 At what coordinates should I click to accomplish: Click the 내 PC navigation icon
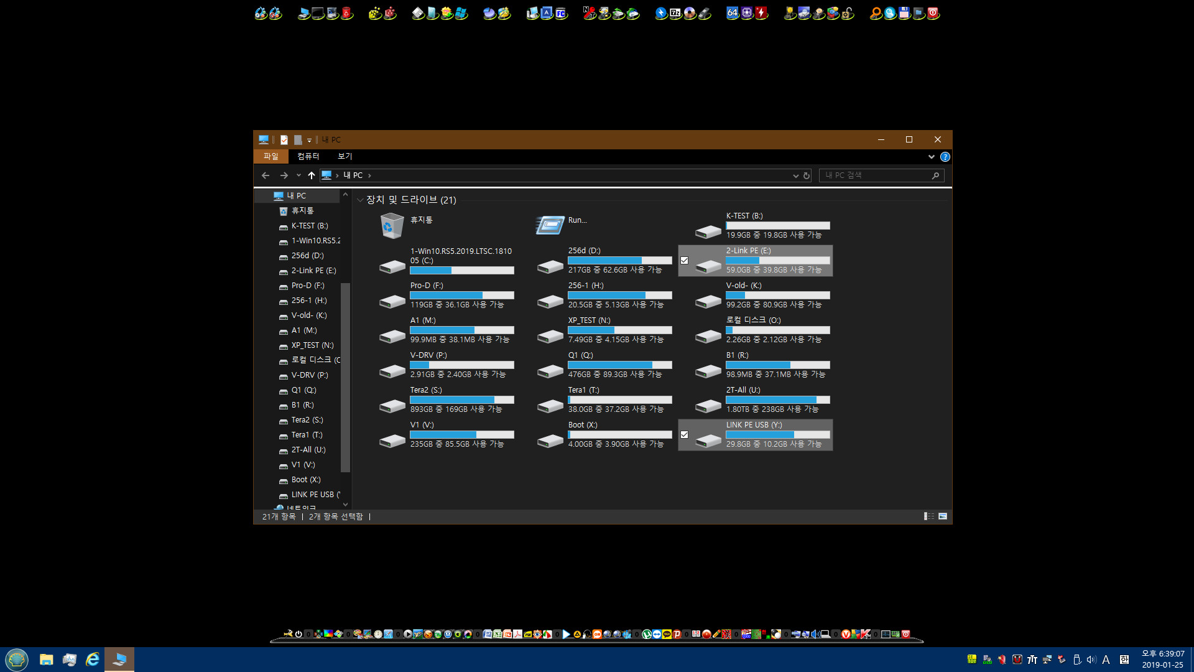pyautogui.click(x=327, y=175)
